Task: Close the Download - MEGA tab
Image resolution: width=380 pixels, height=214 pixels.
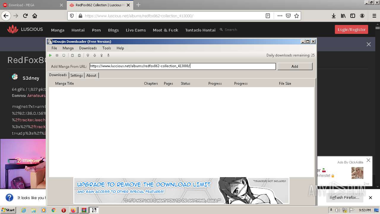Action: (61, 5)
